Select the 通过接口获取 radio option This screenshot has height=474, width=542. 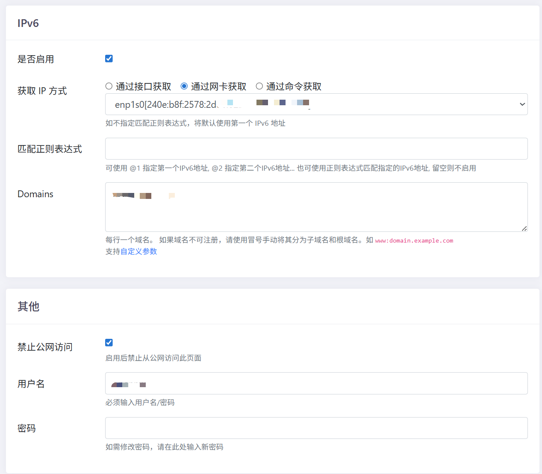pos(109,86)
